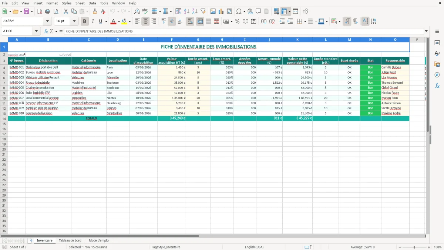Viewport: 444px width, 250px height.
Task: Export directly as PDF
Action: point(39,11)
